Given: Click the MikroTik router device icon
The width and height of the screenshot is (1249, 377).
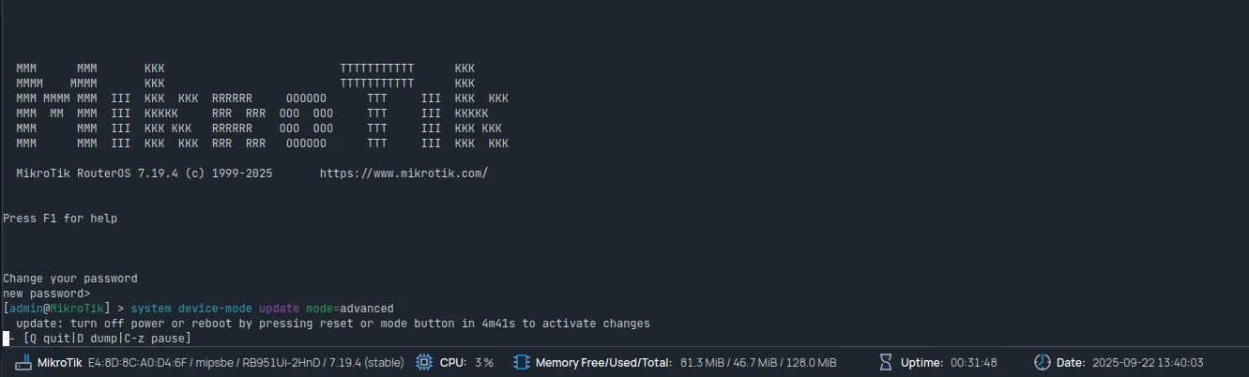Looking at the screenshot, I should pos(23,363).
